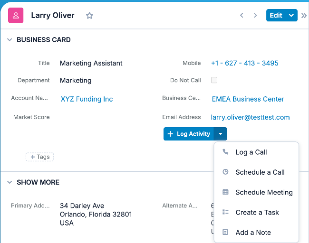Collapse the Business Card section

coord(10,40)
